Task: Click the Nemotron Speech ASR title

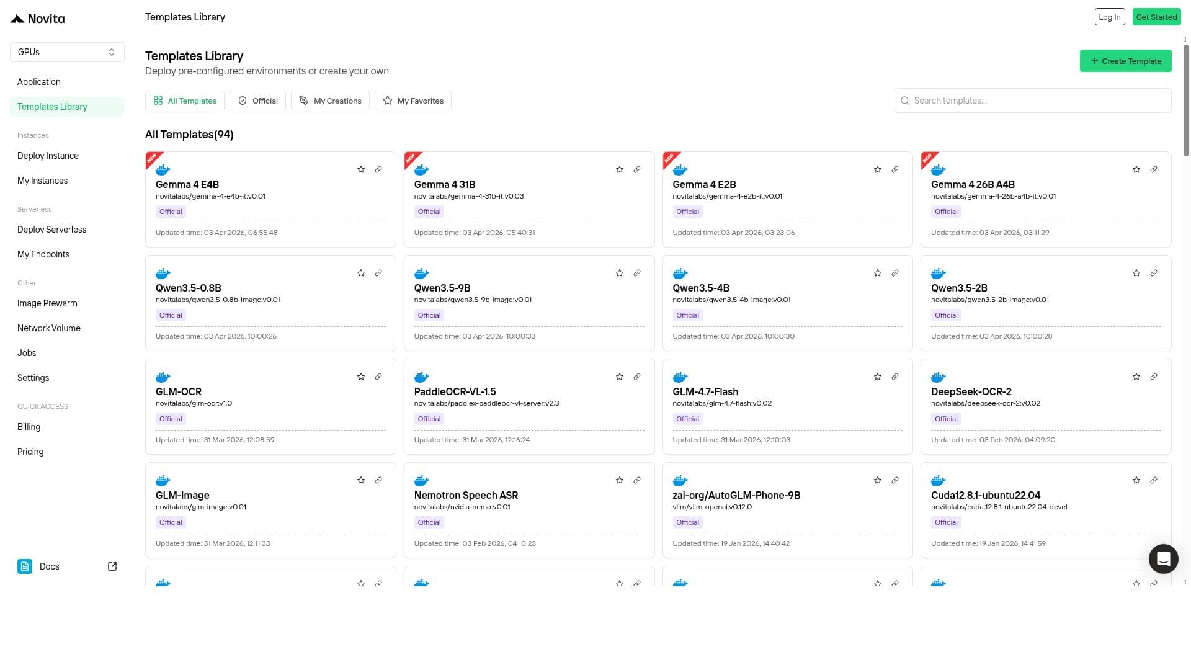Action: click(x=466, y=495)
